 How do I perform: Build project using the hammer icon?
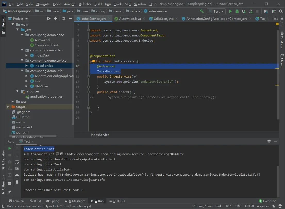(202, 11)
